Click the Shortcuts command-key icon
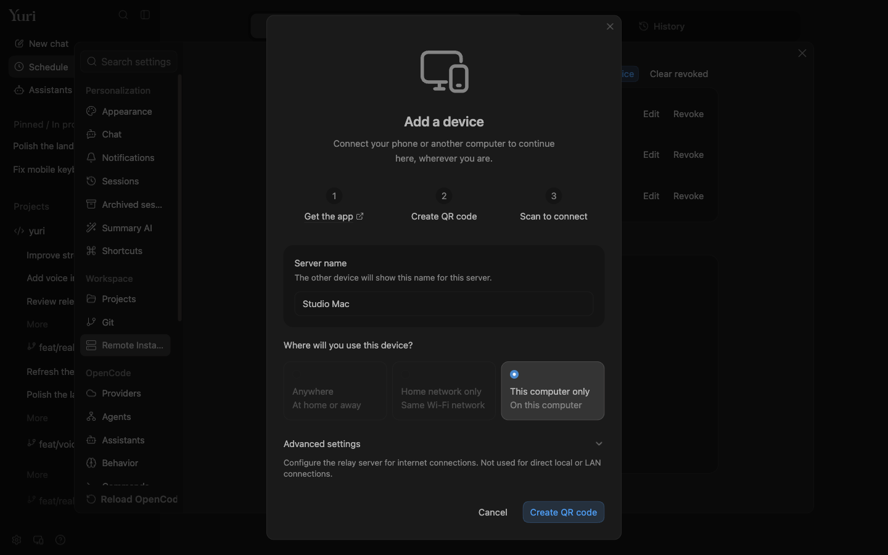This screenshot has height=555, width=888. [91, 251]
